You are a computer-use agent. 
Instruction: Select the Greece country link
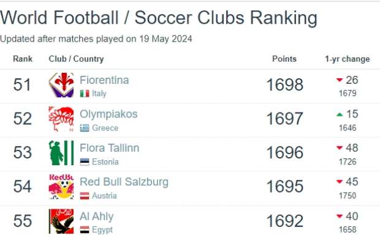coord(105,128)
